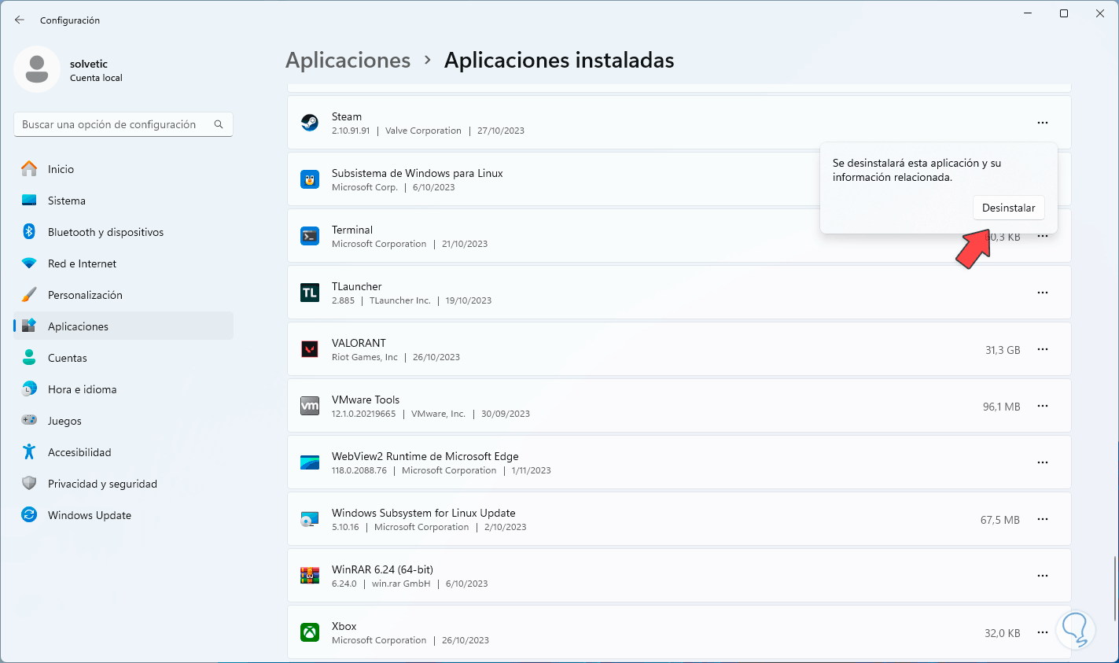Open the solvetic user profile picture
Viewport: 1119px width, 663px height.
click(x=37, y=69)
